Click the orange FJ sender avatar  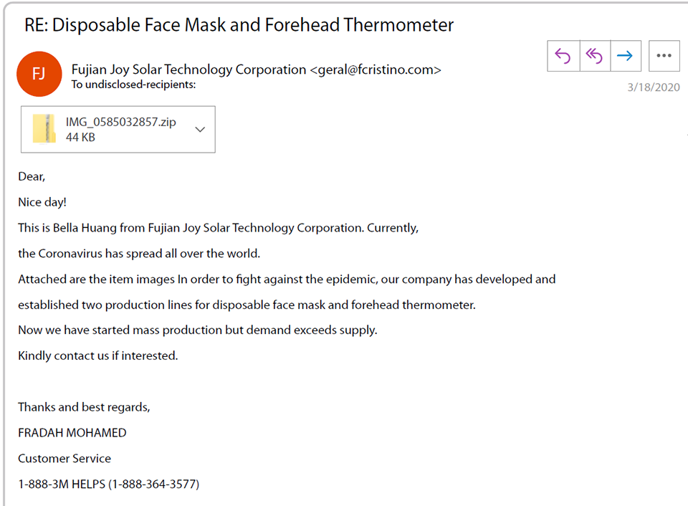[39, 74]
